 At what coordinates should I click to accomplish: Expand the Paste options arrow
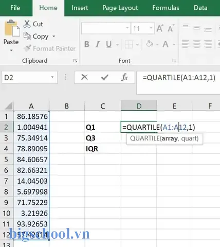11,50
